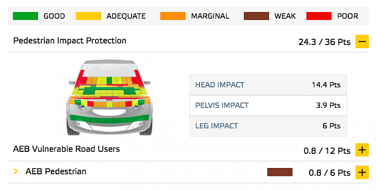Click the 24.3 / 36 Pts score
This screenshot has height=190, width=376.
[x=324, y=42]
